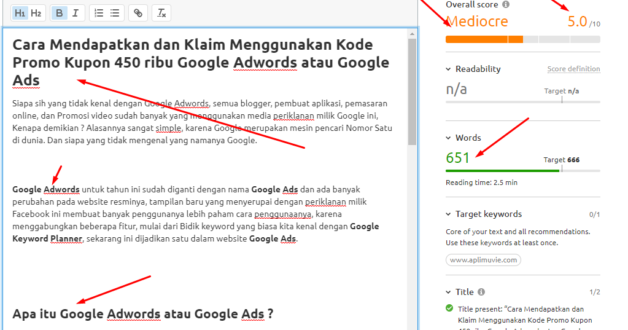Click the green check next to Title present
This screenshot has height=330, width=628.
tap(449, 308)
